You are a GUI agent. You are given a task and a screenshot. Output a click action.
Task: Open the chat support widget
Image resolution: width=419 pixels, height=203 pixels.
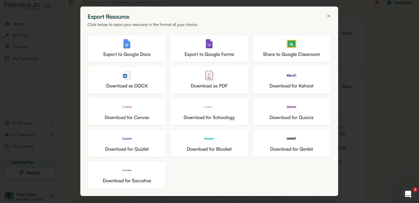click(x=408, y=194)
